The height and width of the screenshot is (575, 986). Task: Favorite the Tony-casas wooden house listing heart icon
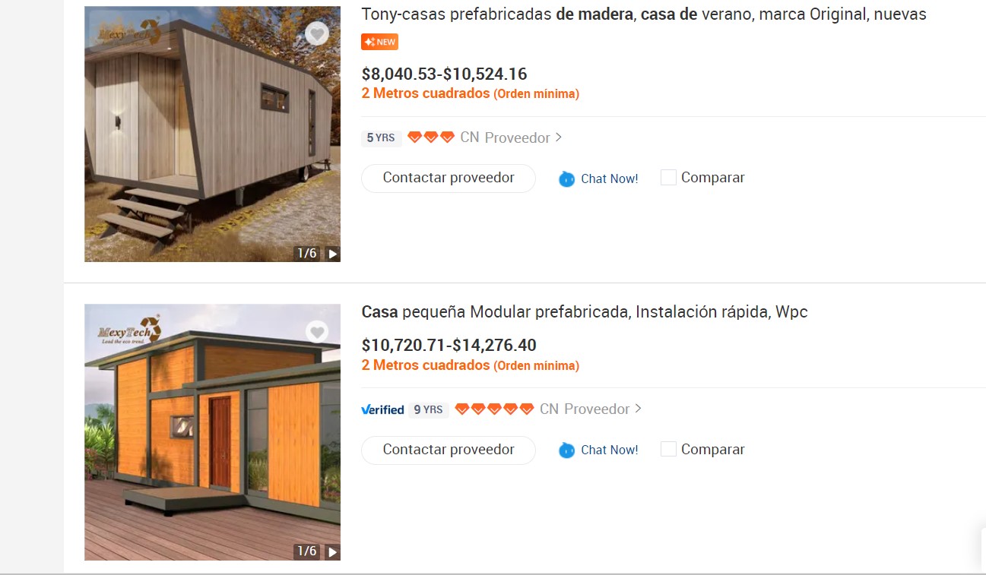317,33
